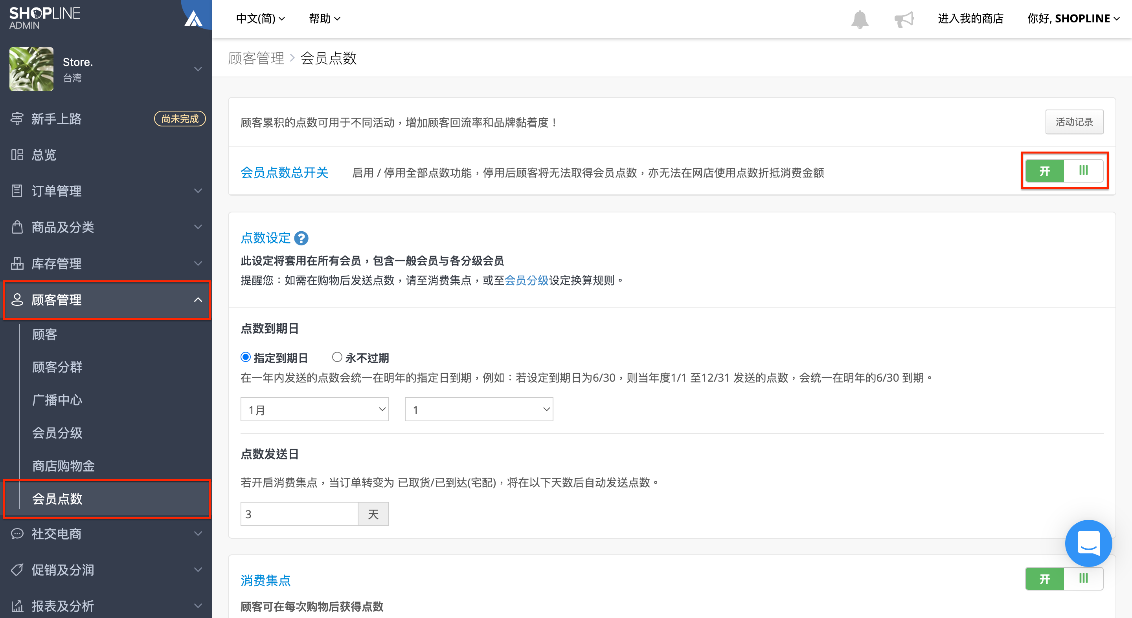Click the store plant thumbnail image
Viewport: 1132px width, 618px height.
(x=31, y=69)
